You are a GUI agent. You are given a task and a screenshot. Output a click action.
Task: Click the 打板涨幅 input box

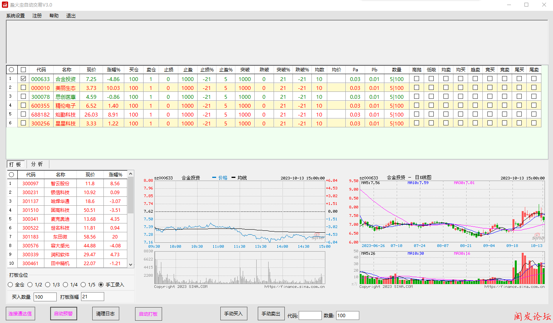92,296
